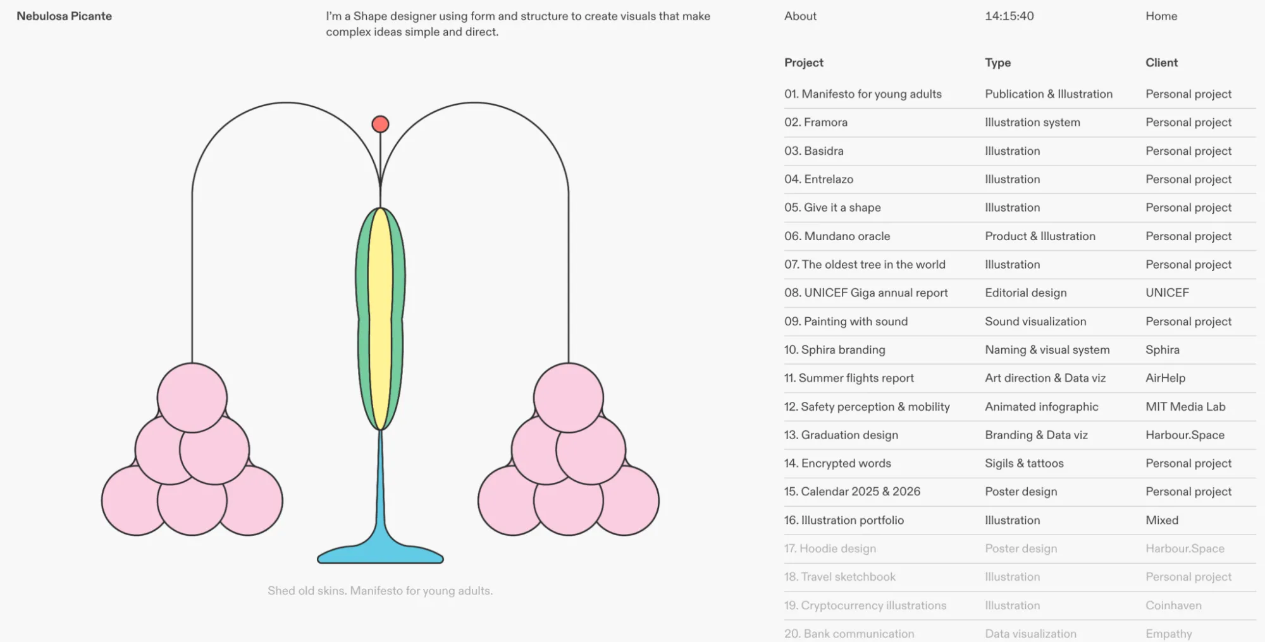Click the Nebulosa Picante site title
Screen dimensions: 1265x642
(64, 16)
